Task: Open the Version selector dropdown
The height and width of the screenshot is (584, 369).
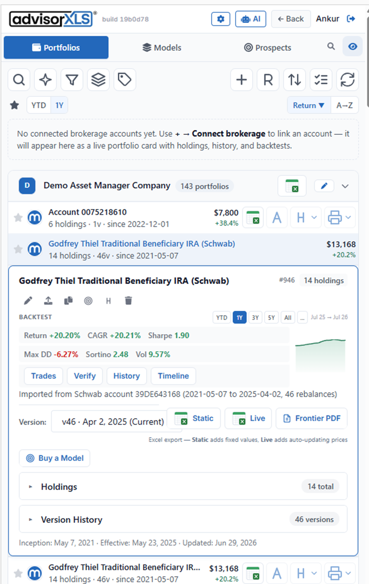Action: [117, 422]
